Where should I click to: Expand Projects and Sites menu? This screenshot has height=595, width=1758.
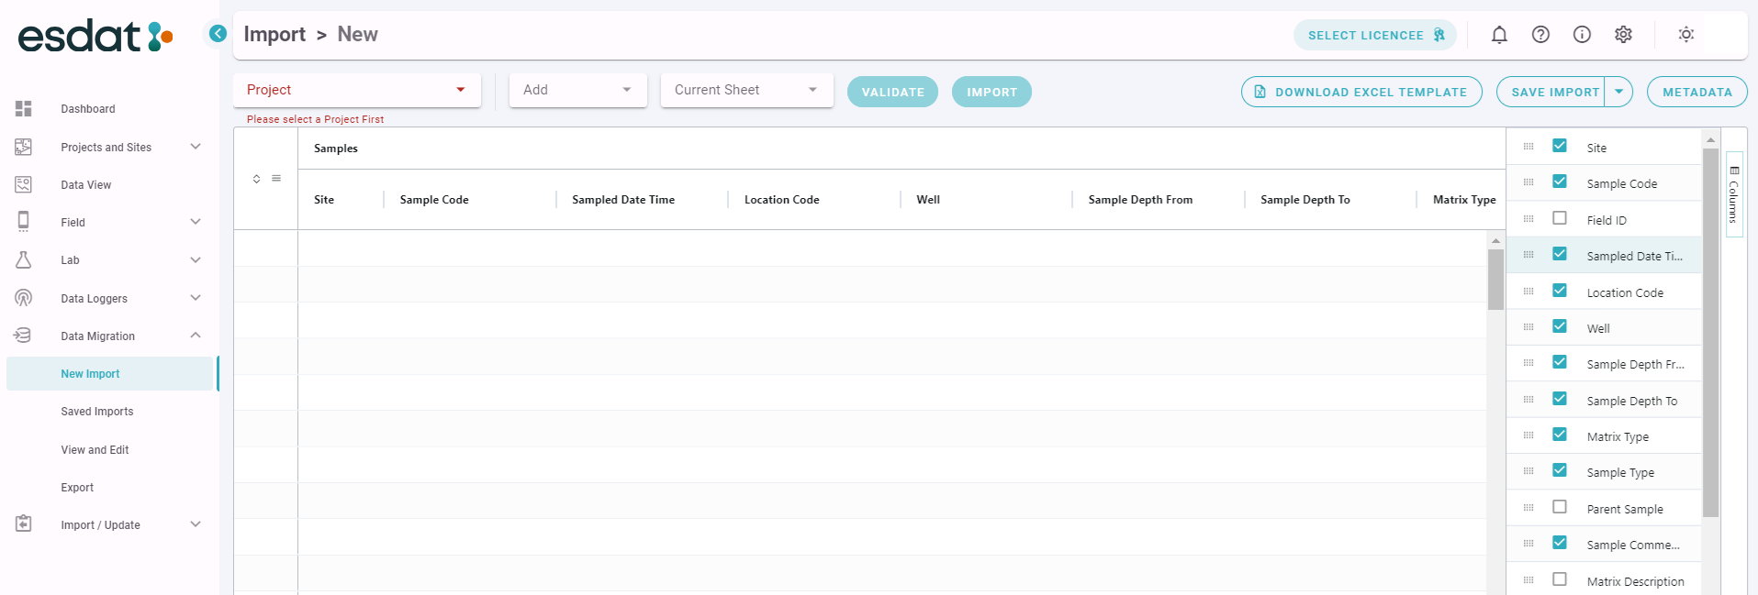tap(196, 147)
